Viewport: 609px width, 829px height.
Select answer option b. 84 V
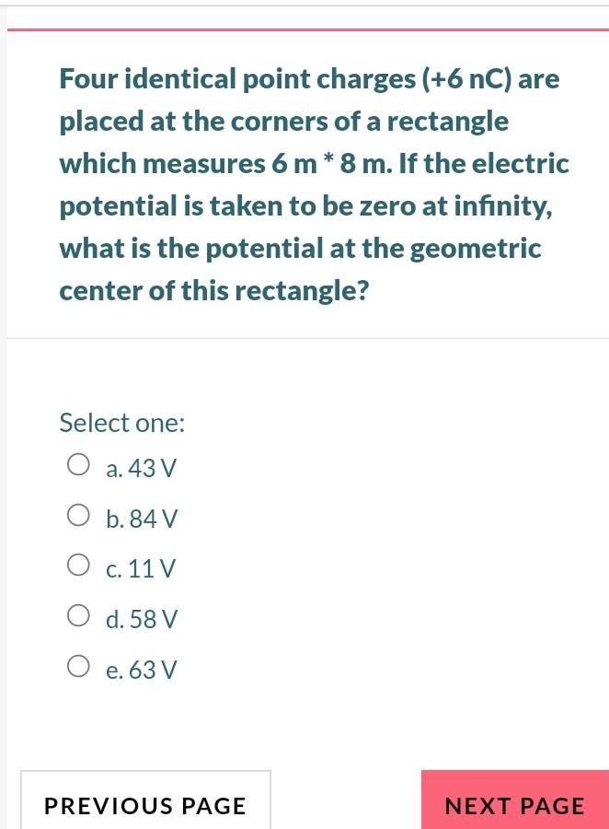(79, 515)
